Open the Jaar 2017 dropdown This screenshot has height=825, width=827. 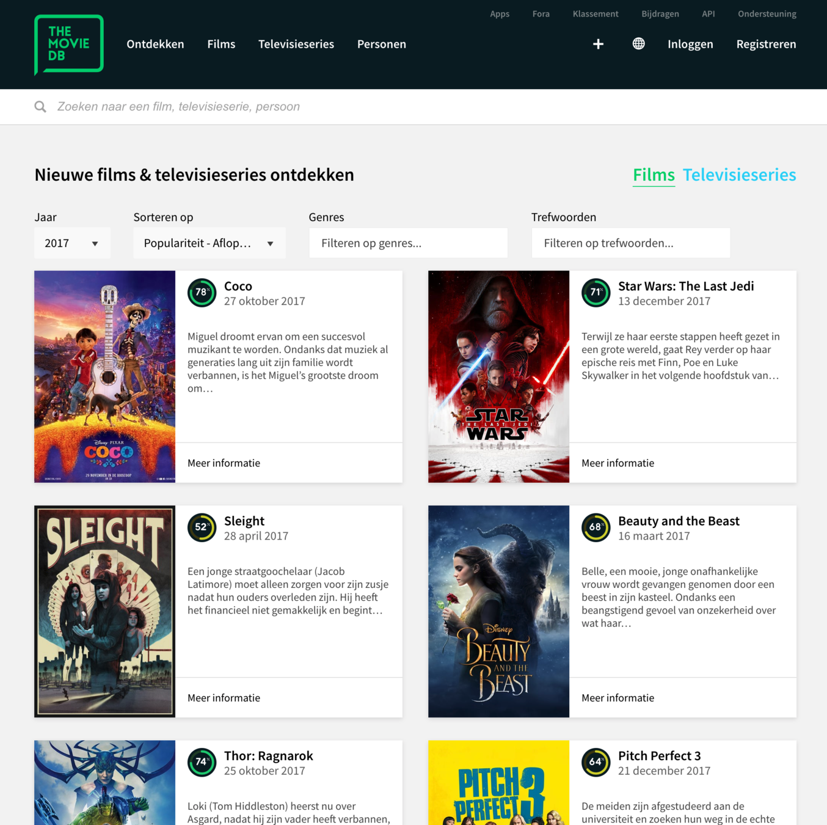tap(72, 243)
